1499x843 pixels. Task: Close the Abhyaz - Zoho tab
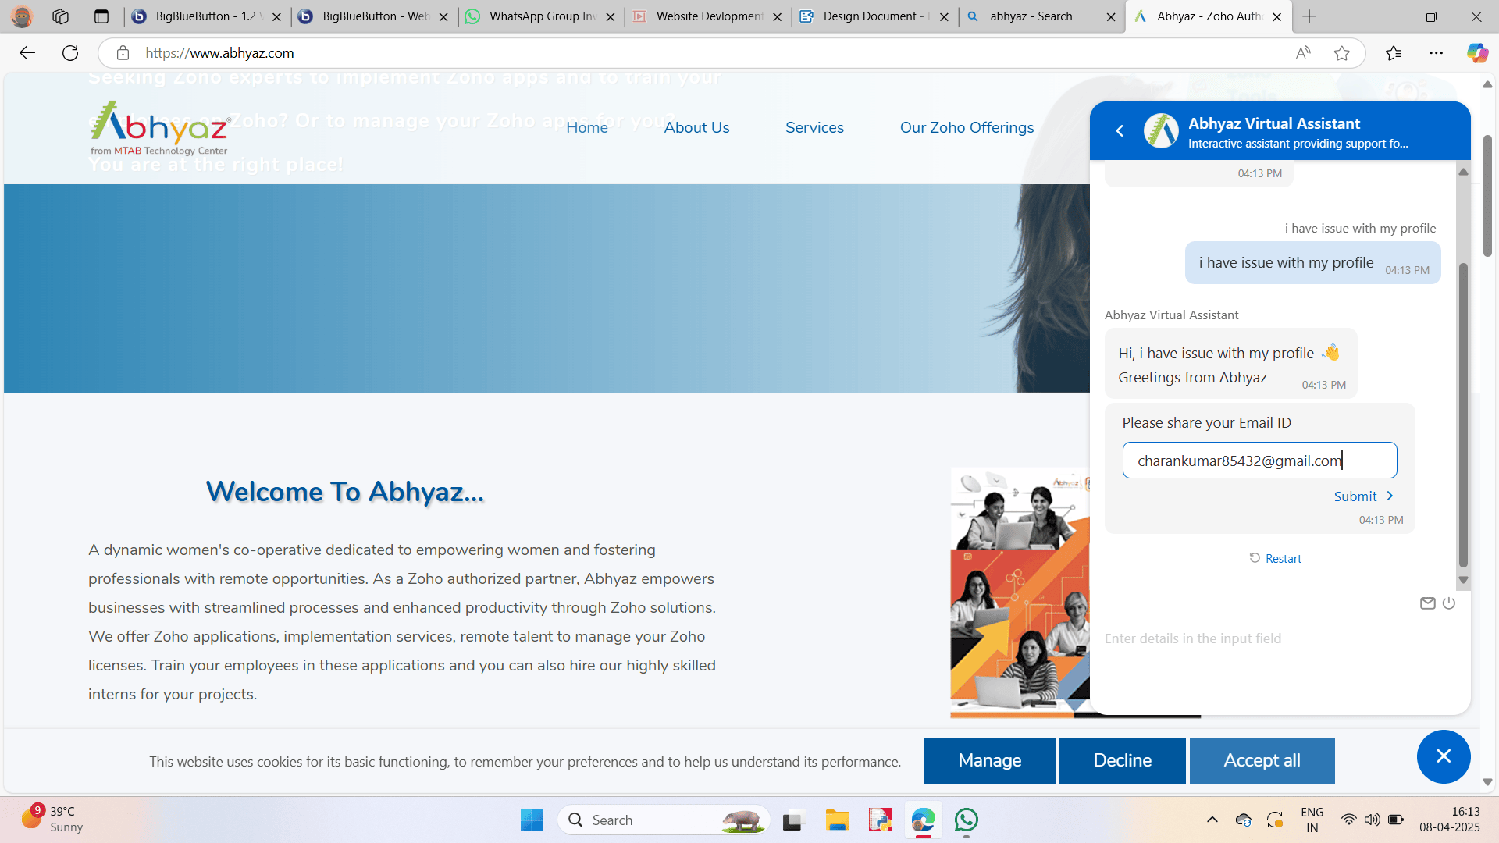1276,16
